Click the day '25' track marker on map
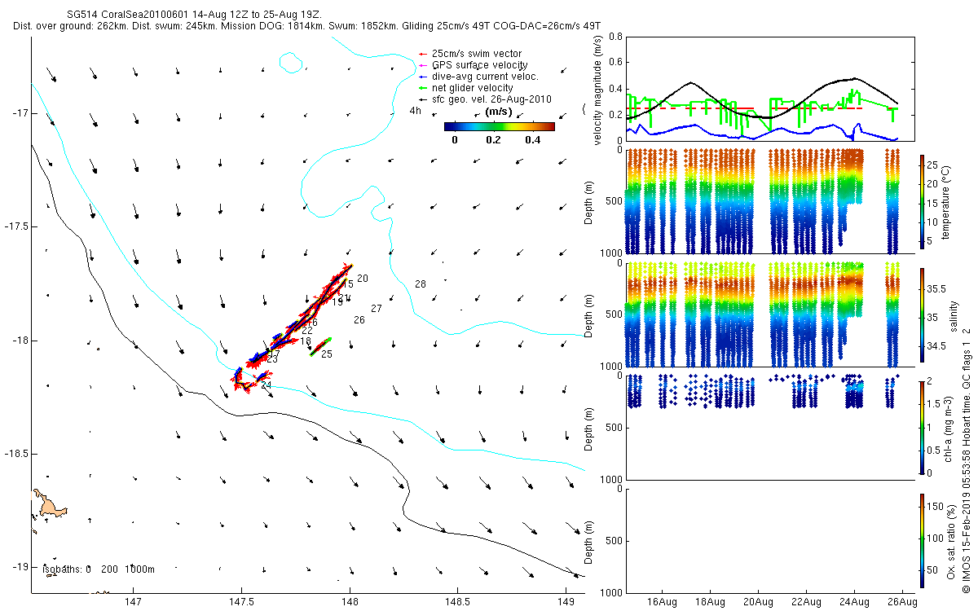 327,354
